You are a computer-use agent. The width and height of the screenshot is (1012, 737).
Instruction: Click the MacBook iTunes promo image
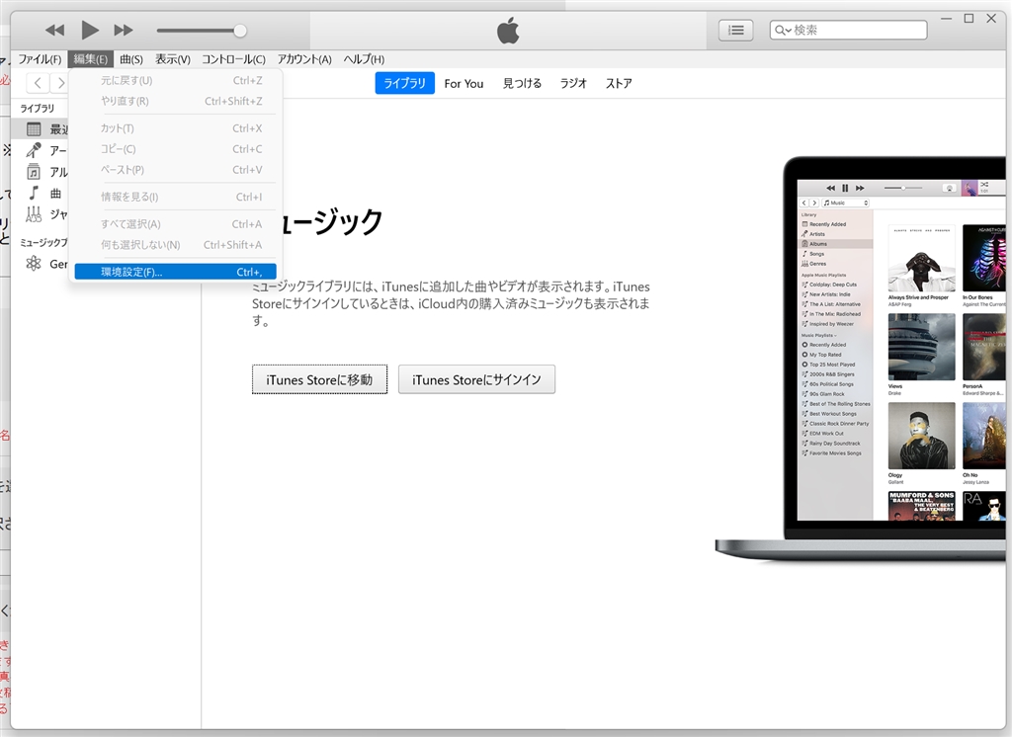[x=861, y=359]
